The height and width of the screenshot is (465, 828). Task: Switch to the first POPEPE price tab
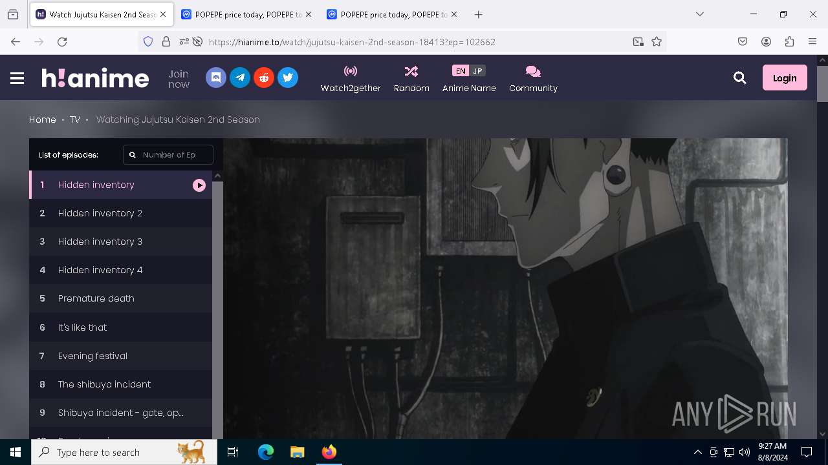click(x=248, y=14)
